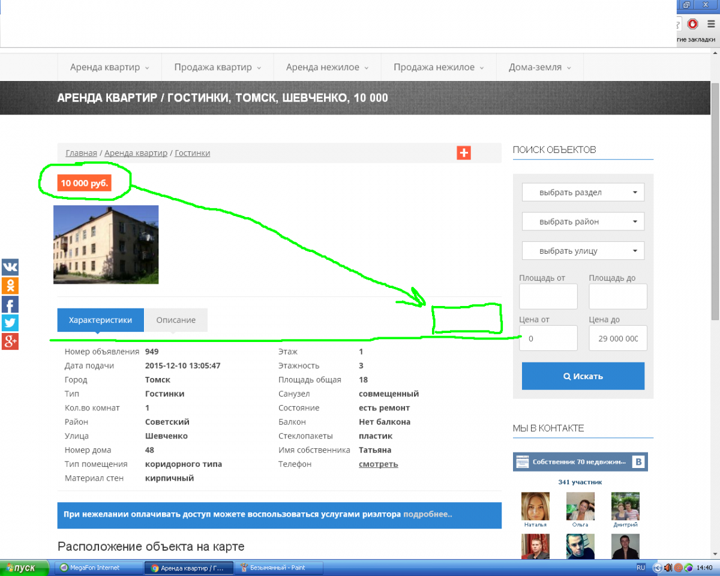Viewport: 720px width, 576px height.
Task: Focus the Цена до input field
Action: tap(618, 338)
